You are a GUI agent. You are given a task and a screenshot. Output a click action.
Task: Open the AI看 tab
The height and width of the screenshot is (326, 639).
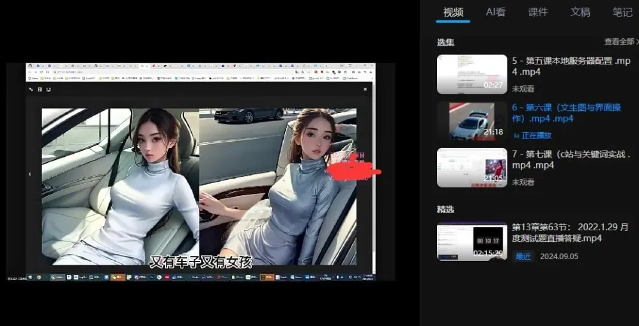point(496,12)
